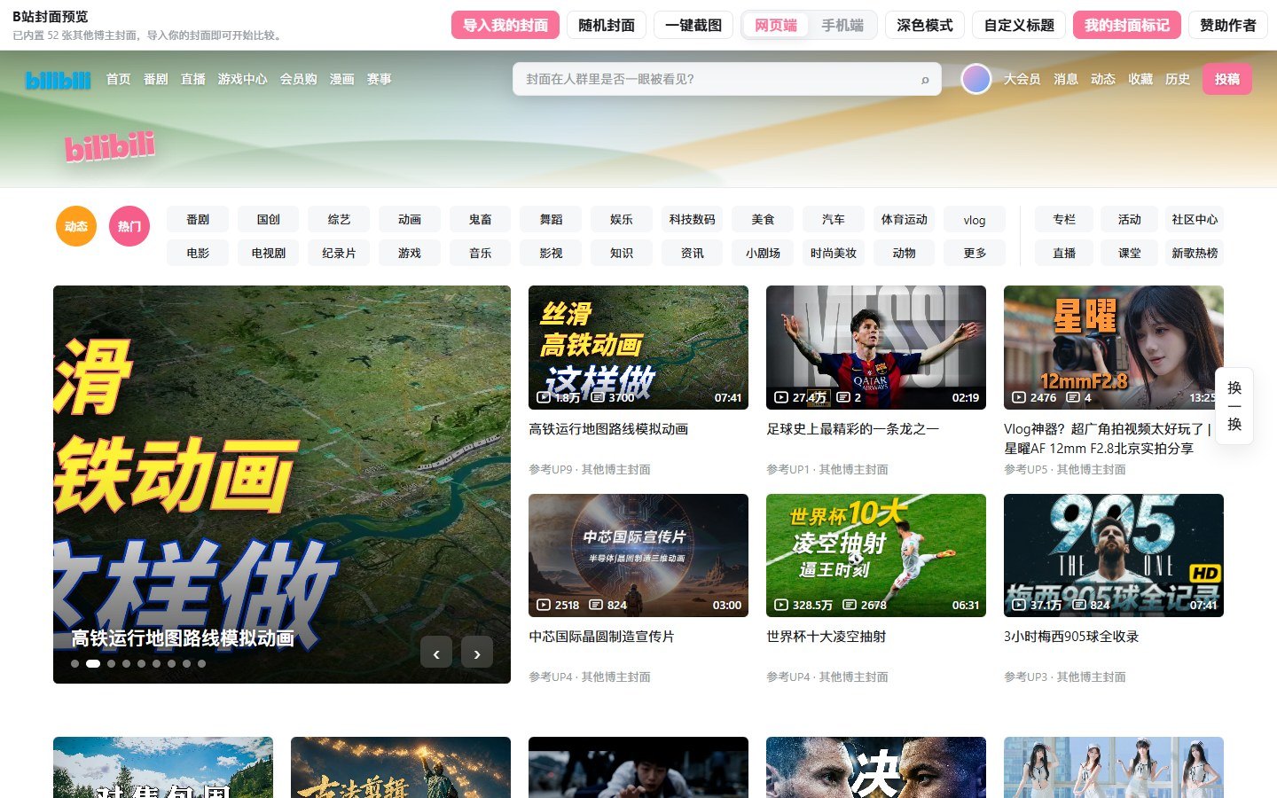This screenshot has width=1277, height=798.
Task: Select the 鬼畜 category tag
Action: pyautogui.click(x=481, y=219)
